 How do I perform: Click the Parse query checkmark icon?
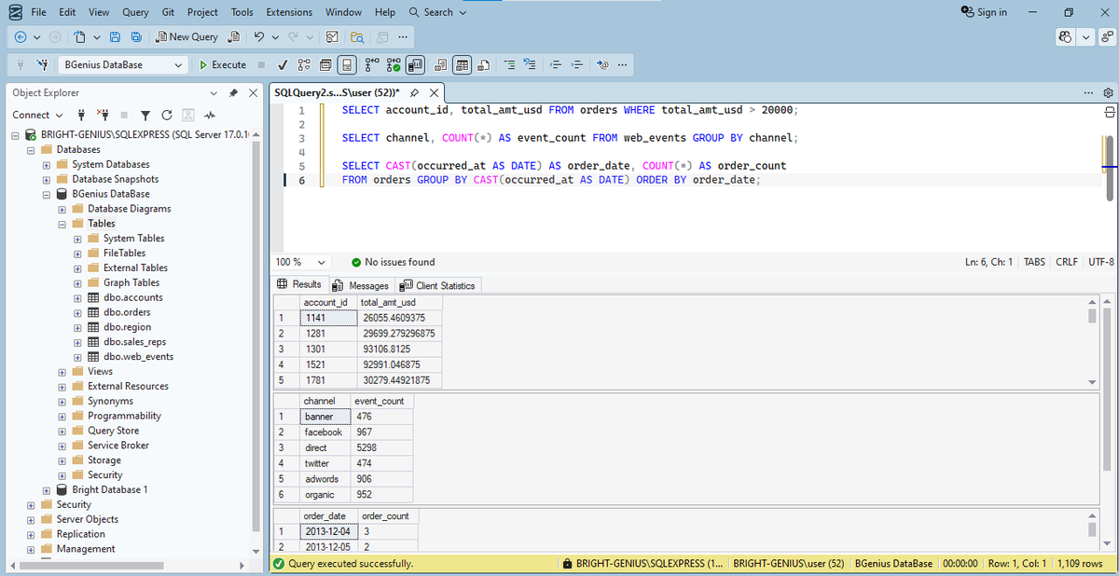tap(283, 65)
